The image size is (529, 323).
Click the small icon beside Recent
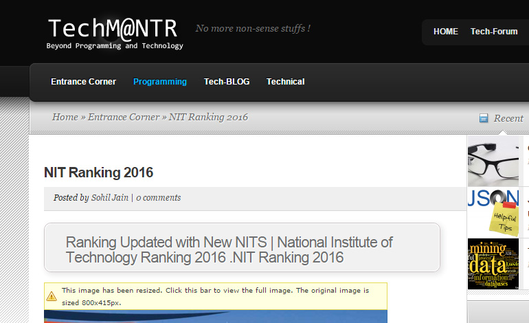tap(484, 118)
